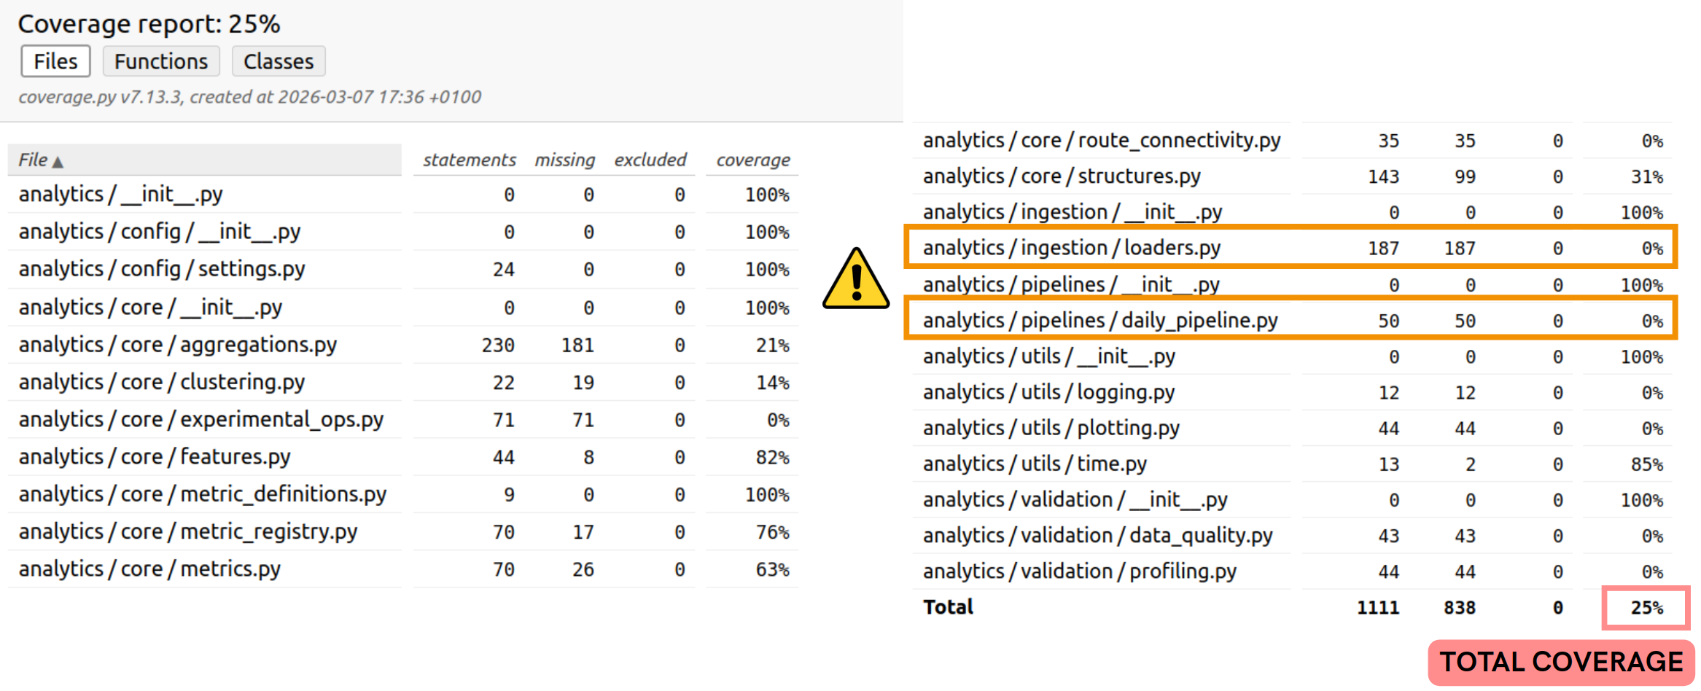This screenshot has width=1701, height=691.
Task: Open analytics/validation/data_quality.py coverage details
Action: (1097, 535)
